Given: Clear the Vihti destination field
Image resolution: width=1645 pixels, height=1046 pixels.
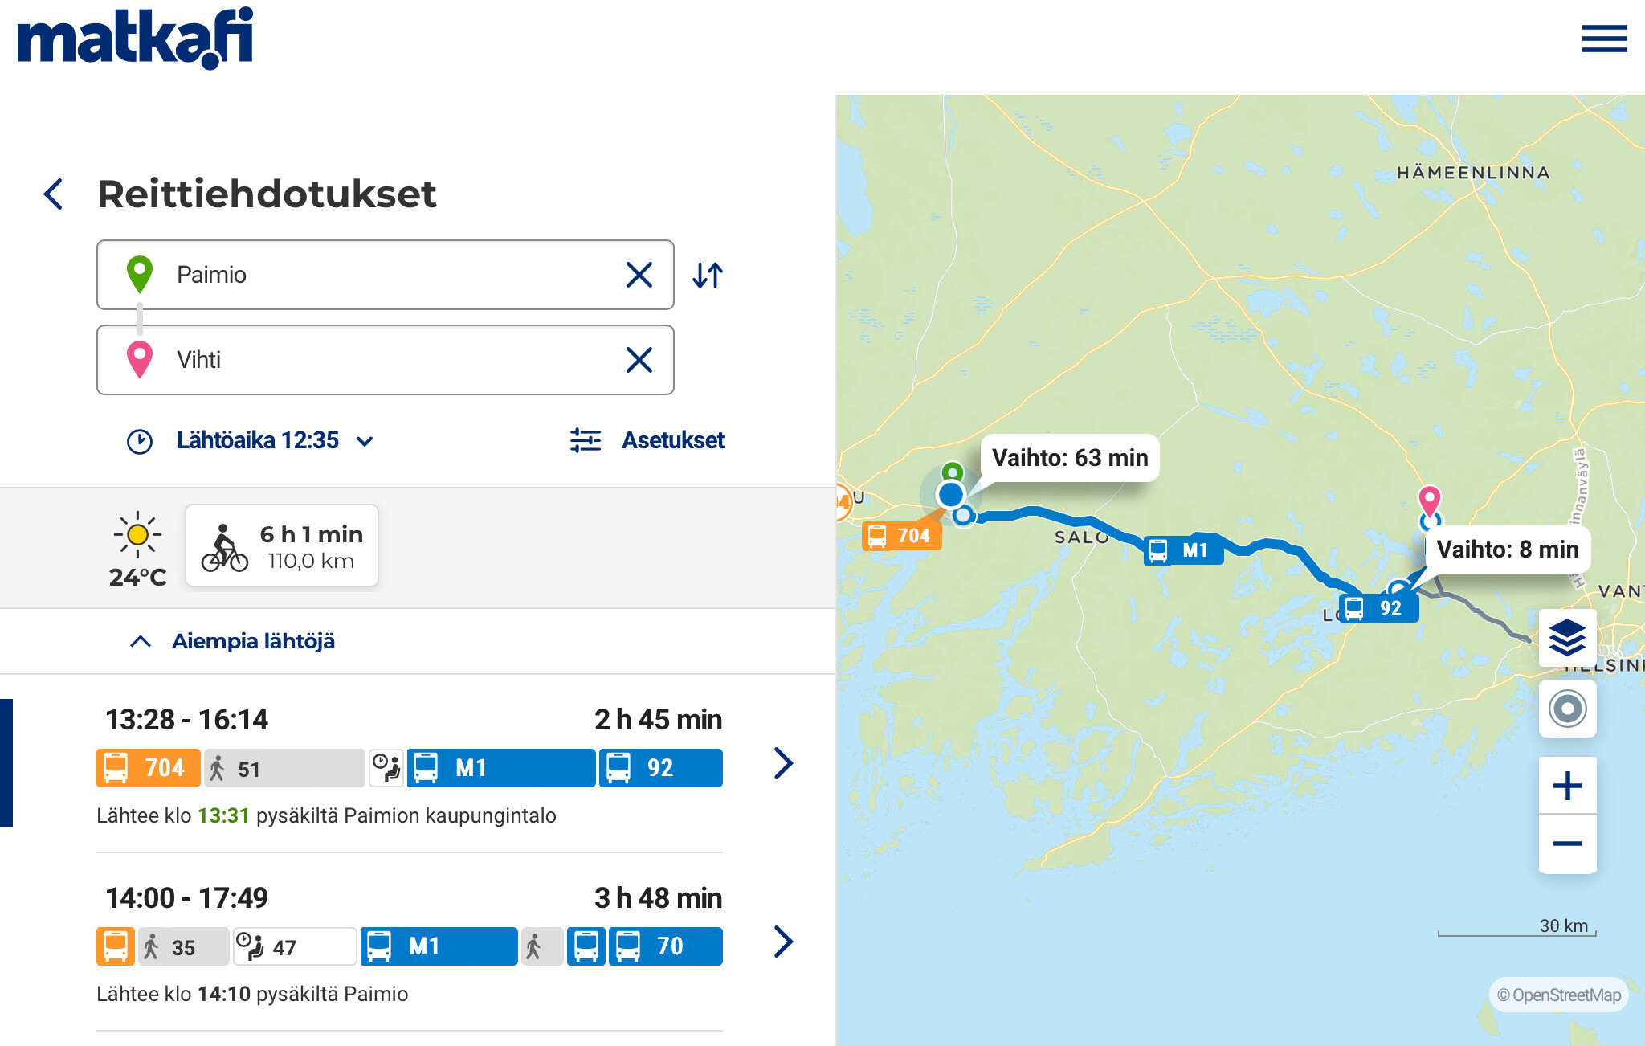Looking at the screenshot, I should coord(639,360).
